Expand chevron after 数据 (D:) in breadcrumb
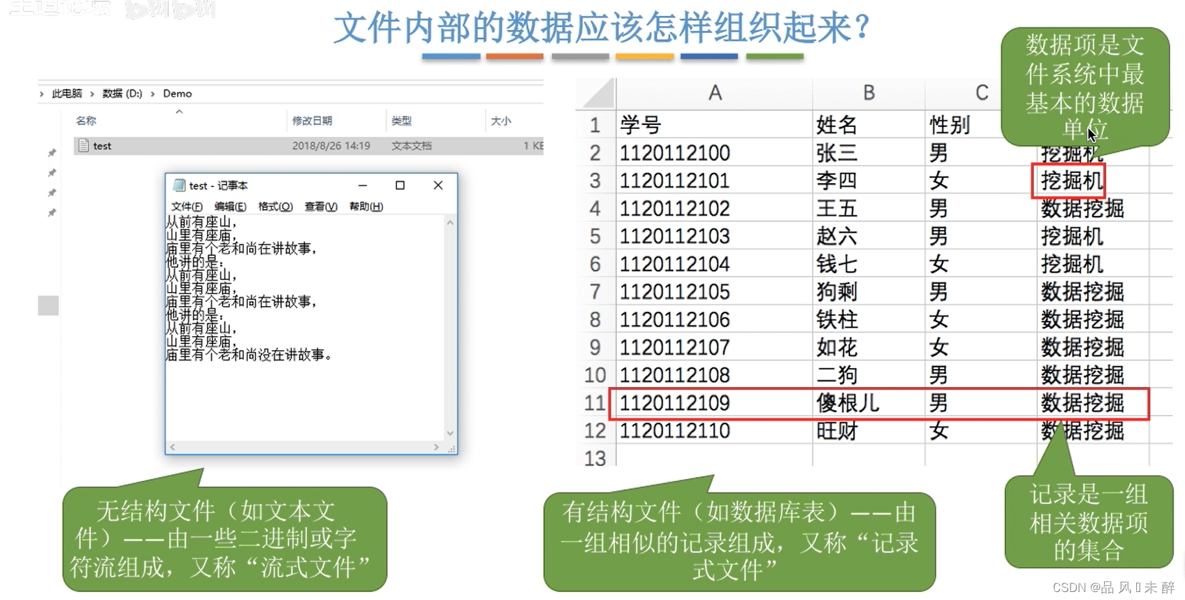The image size is (1185, 600). pyautogui.click(x=152, y=94)
